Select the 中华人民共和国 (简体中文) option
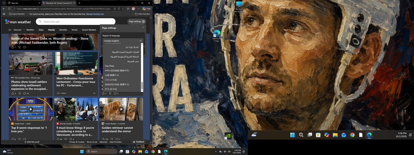This screenshot has width=414, height=155. click(117, 70)
